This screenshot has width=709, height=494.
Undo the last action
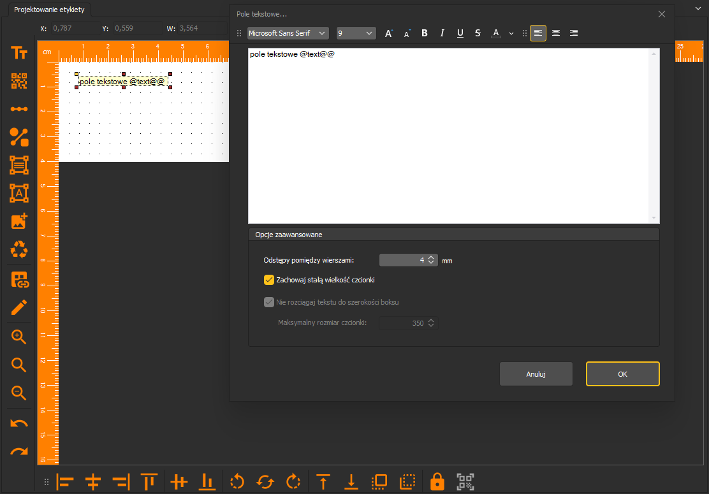[x=19, y=423]
